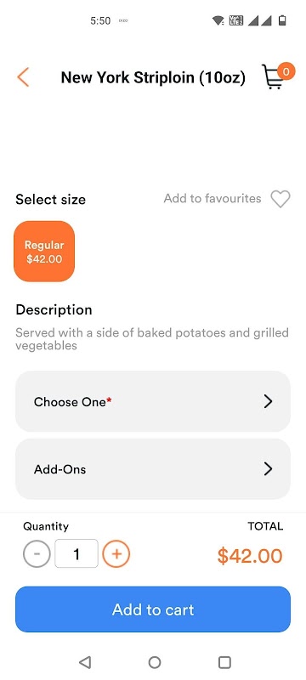
Task: Click the quantity number field
Action: tap(76, 554)
